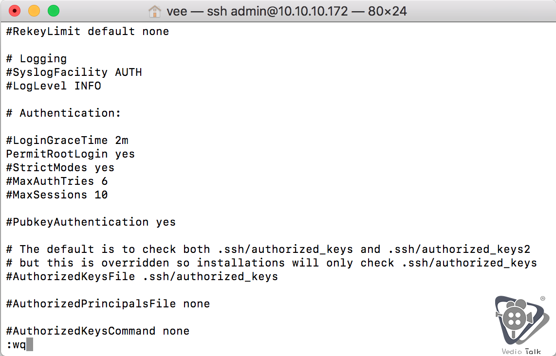Click the #MaxSessions 10 line
The width and height of the screenshot is (556, 356).
(57, 195)
